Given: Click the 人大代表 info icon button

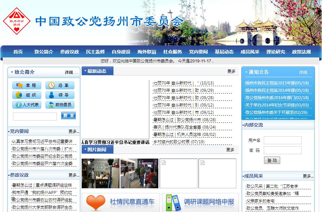Looking at the screenshot, I should point(26,105).
